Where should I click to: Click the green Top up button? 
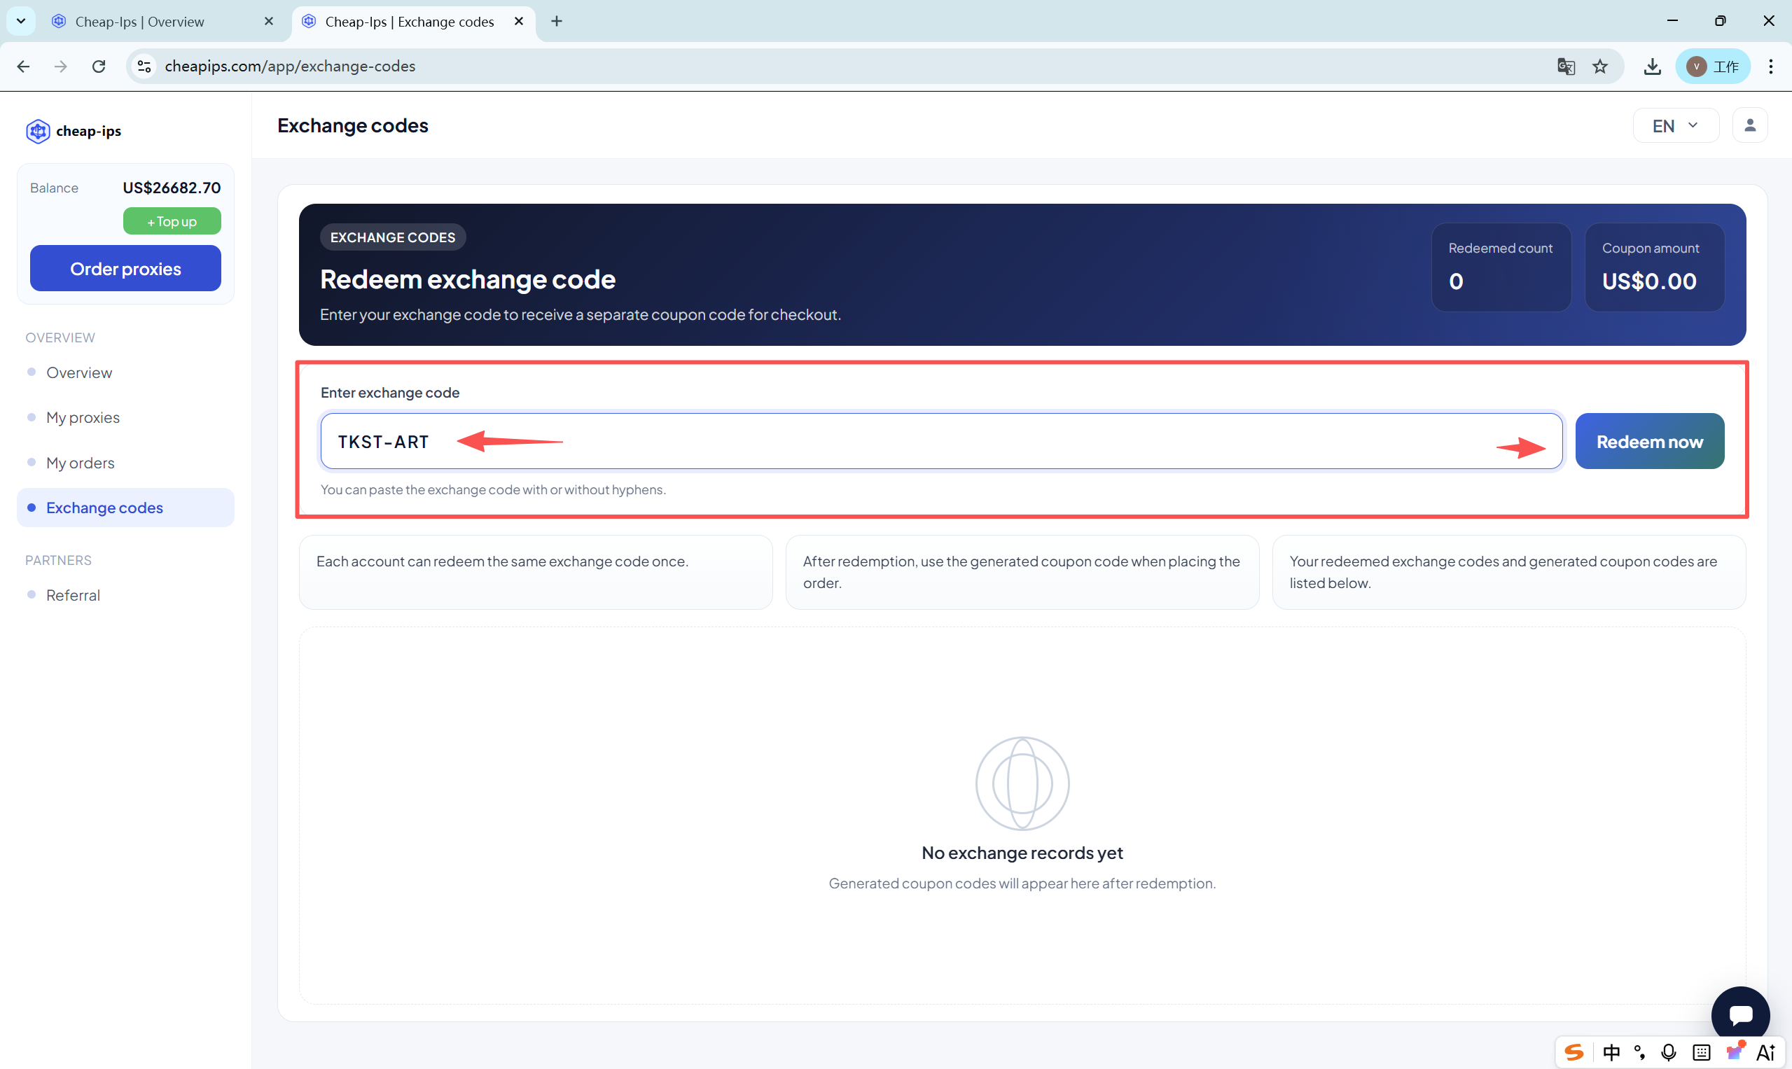tap(172, 221)
